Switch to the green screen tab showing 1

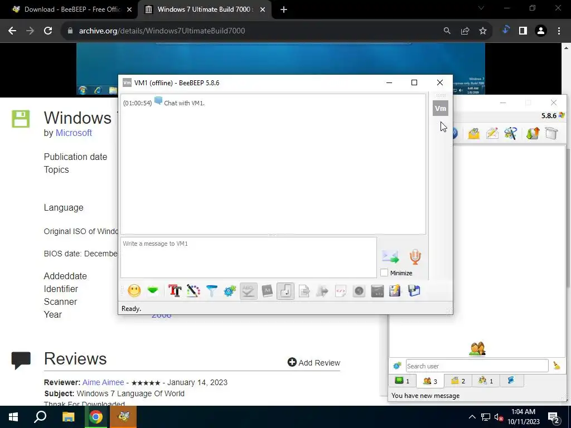tap(403, 381)
